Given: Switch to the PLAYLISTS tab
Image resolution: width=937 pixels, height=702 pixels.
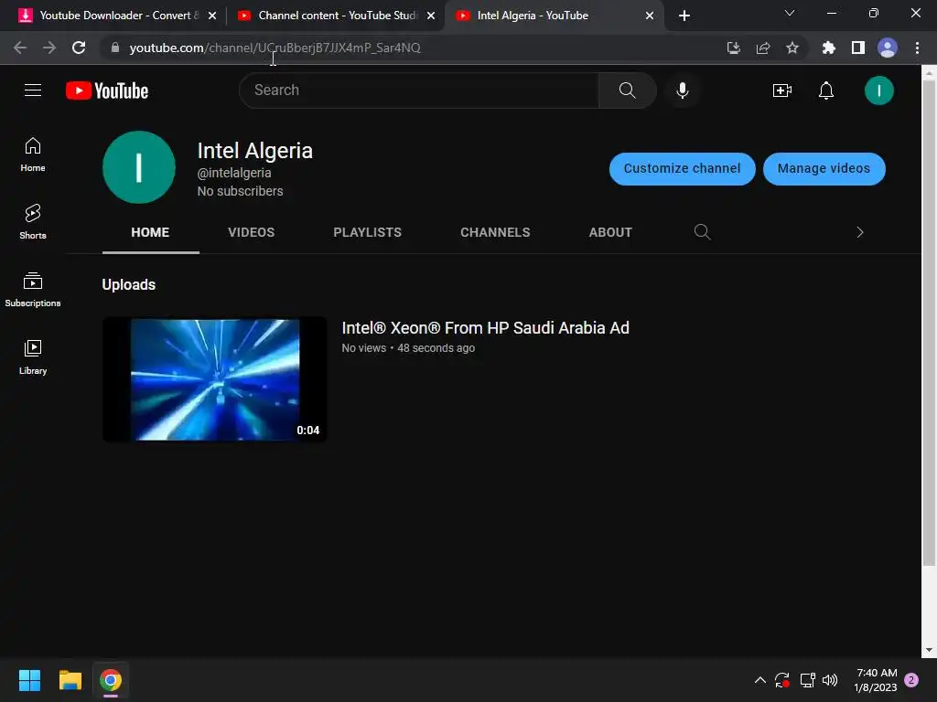Looking at the screenshot, I should pyautogui.click(x=367, y=232).
